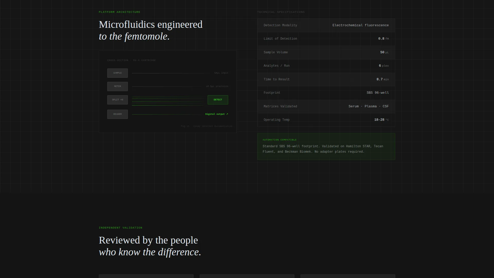Click the SPLIT ×6 stage box

click(x=117, y=100)
